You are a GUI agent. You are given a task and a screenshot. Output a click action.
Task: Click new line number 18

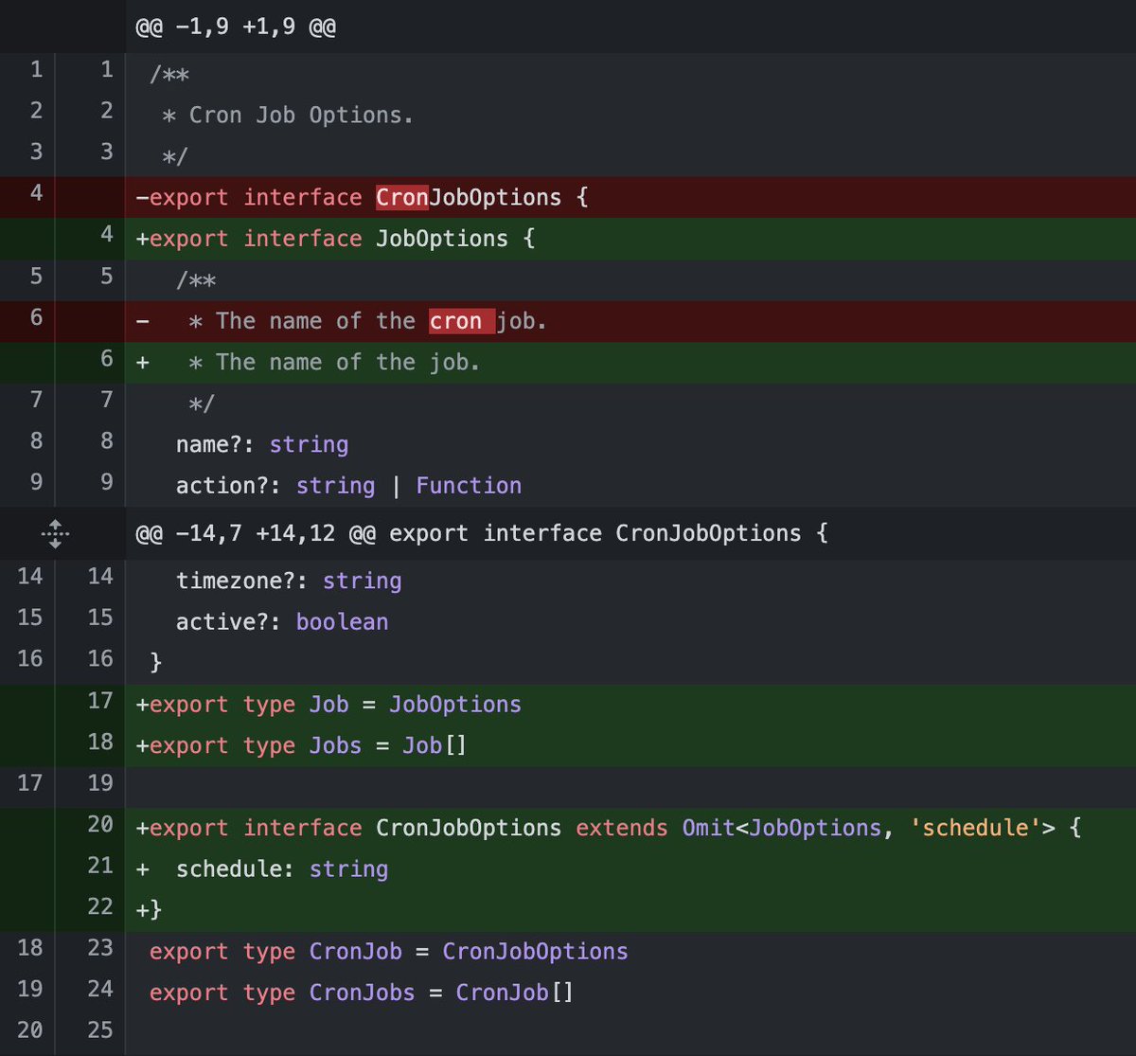pyautogui.click(x=100, y=742)
